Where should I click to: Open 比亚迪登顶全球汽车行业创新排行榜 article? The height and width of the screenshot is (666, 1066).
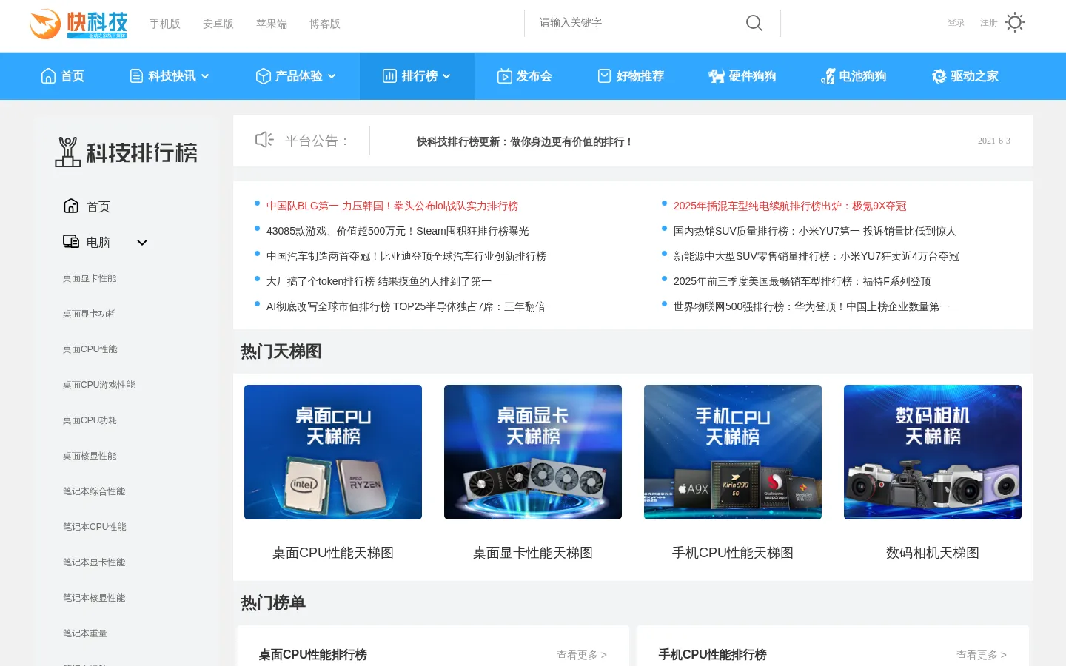pos(406,256)
